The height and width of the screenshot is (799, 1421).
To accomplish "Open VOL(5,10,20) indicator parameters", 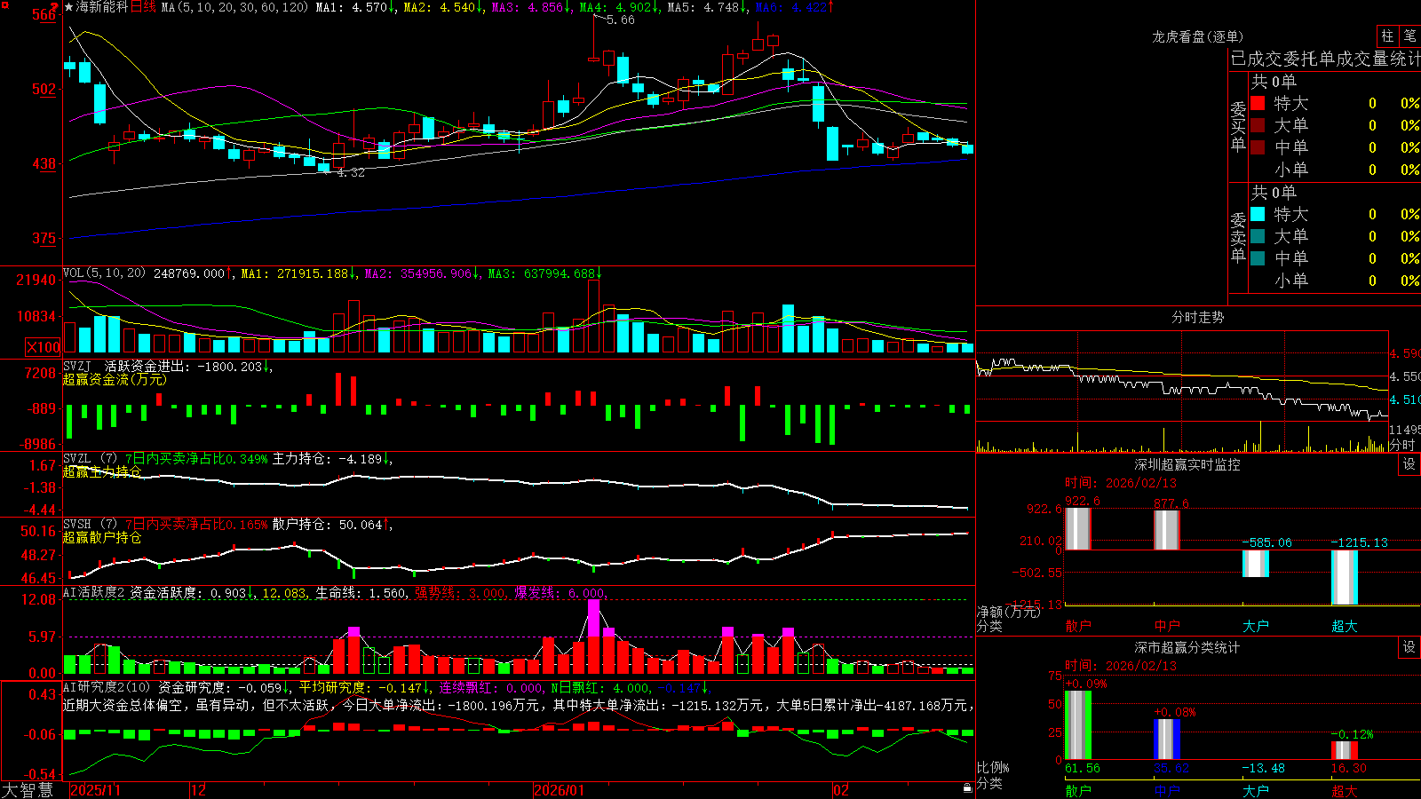I will (x=104, y=273).
